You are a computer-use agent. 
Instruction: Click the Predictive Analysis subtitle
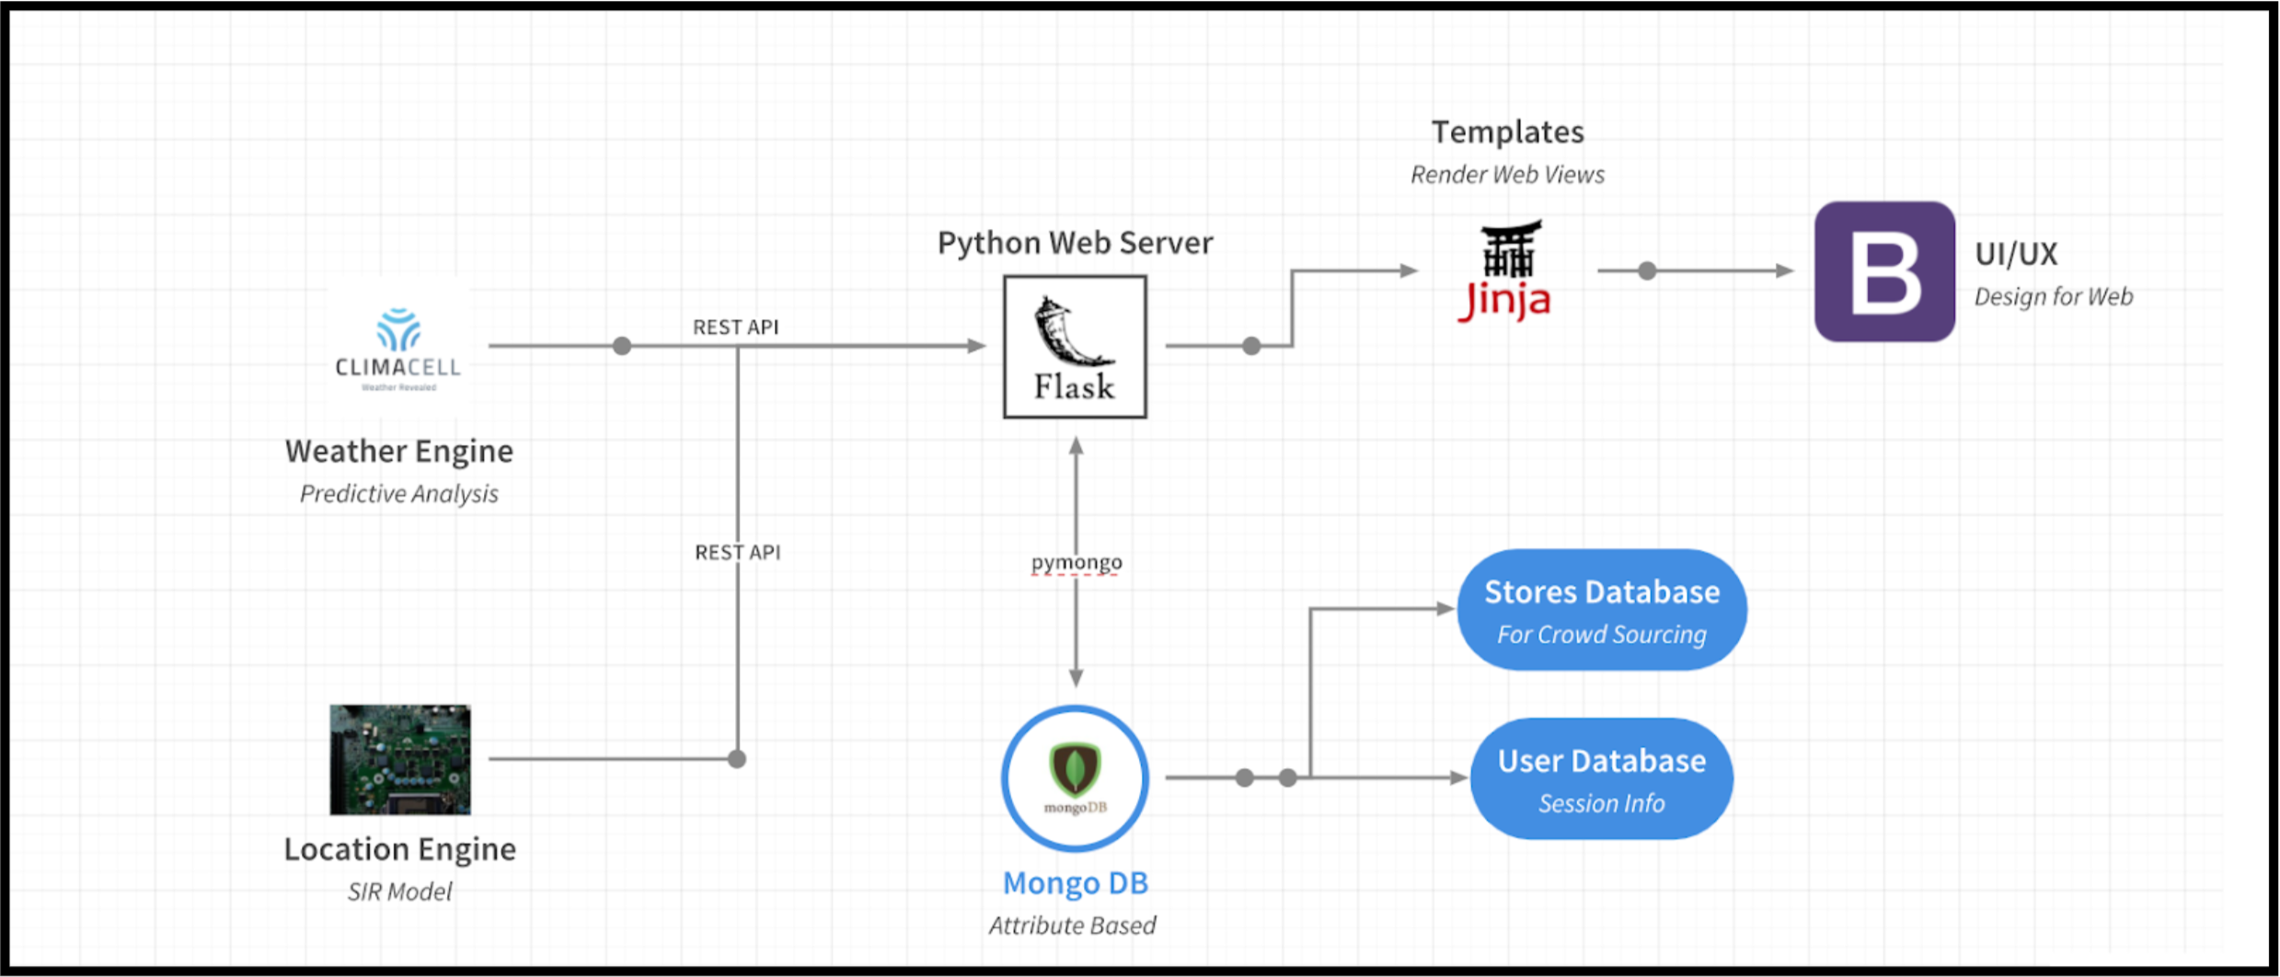pyautogui.click(x=399, y=494)
